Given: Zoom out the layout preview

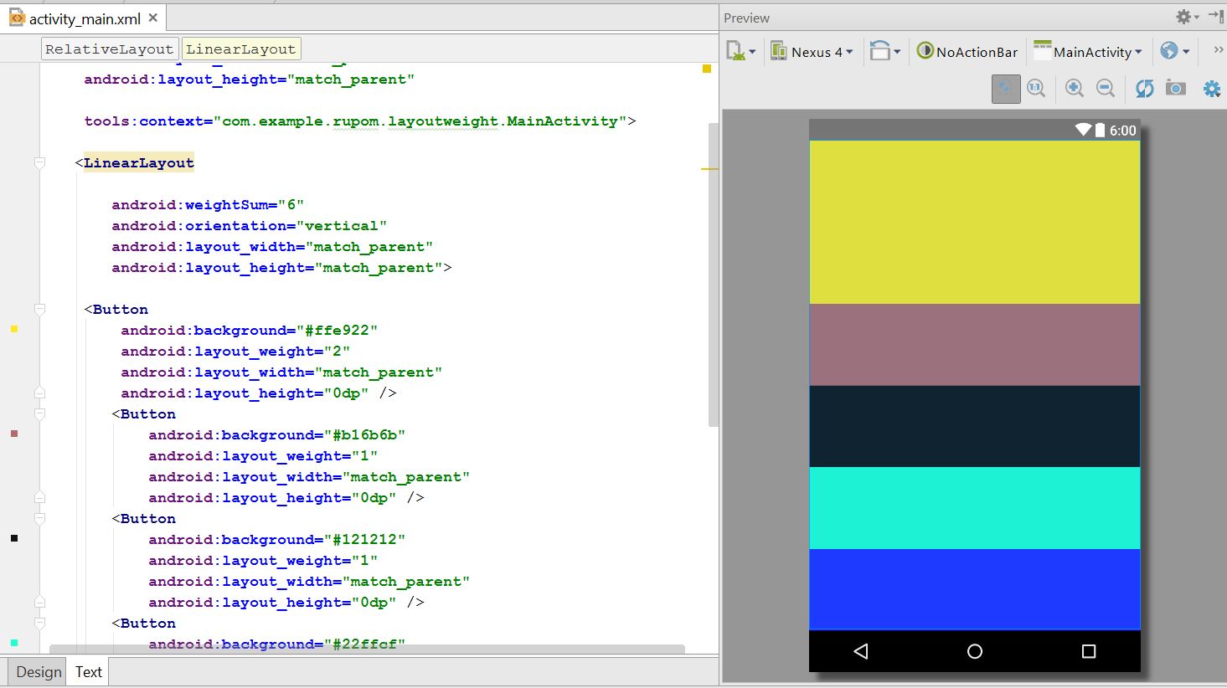Looking at the screenshot, I should (x=1106, y=89).
